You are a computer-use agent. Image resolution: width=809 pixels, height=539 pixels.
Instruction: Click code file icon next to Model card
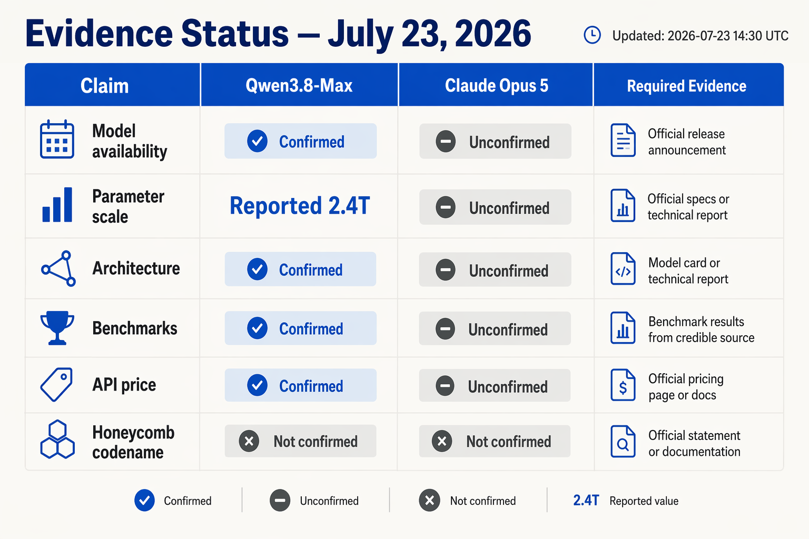pos(623,268)
